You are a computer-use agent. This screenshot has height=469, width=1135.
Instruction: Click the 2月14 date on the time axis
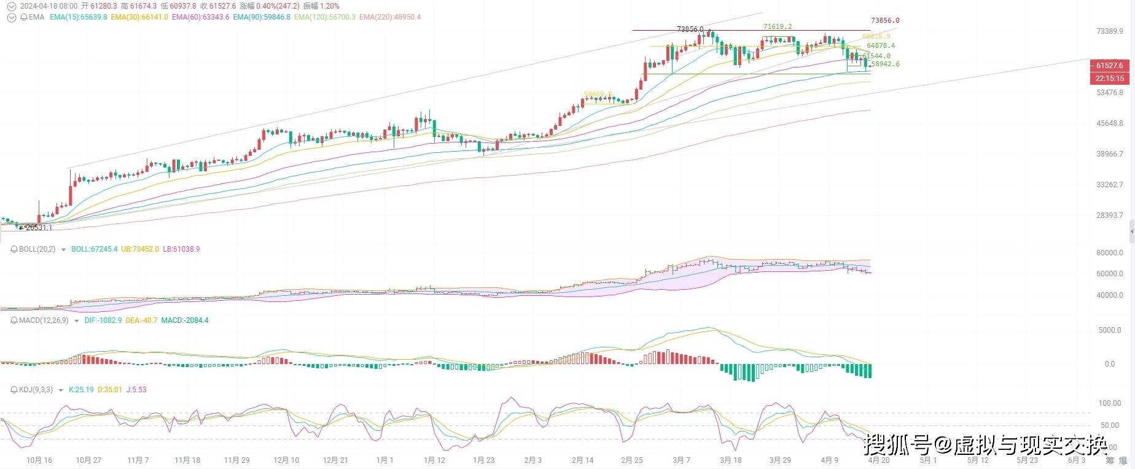coord(582,460)
